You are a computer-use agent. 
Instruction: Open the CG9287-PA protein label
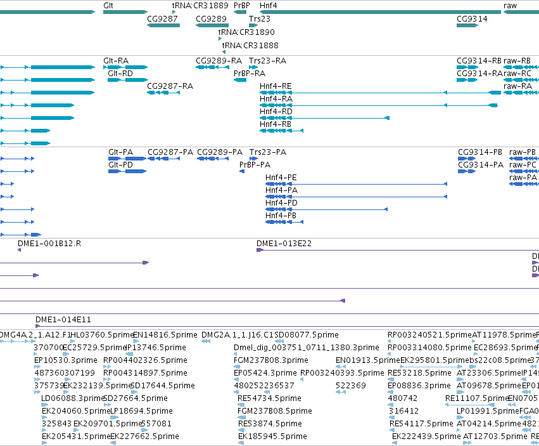pyautogui.click(x=170, y=152)
